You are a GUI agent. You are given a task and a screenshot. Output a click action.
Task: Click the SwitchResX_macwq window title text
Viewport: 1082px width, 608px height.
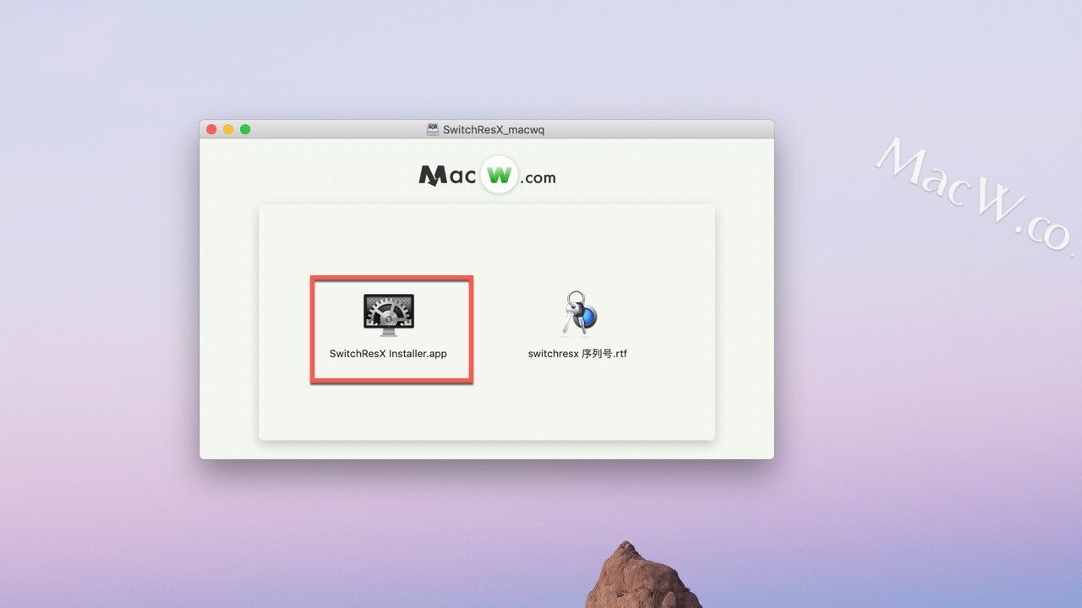tap(494, 130)
